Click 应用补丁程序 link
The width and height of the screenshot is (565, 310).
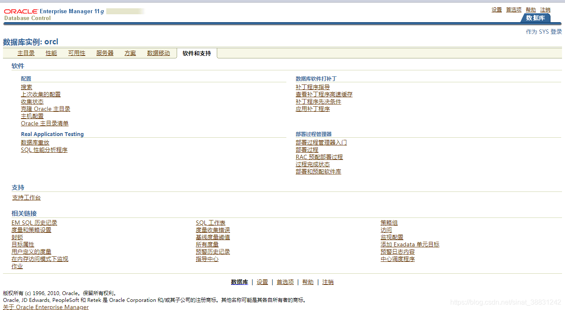coord(313,109)
